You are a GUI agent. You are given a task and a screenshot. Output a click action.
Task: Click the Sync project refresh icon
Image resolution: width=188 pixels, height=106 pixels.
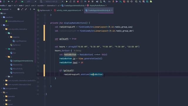coord(4,1)
